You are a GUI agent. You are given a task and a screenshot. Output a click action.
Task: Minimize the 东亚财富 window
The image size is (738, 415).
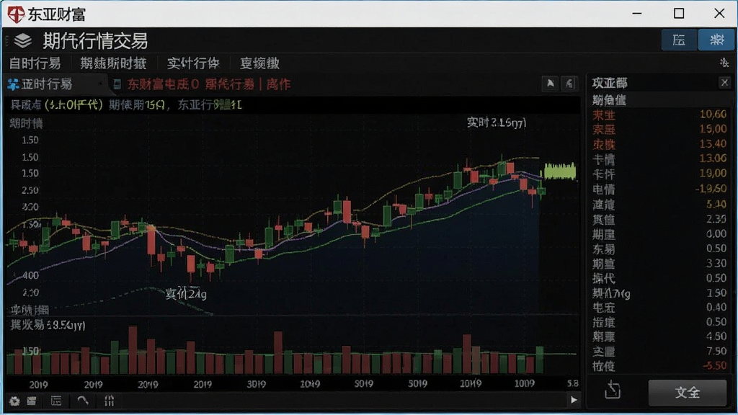pos(637,14)
